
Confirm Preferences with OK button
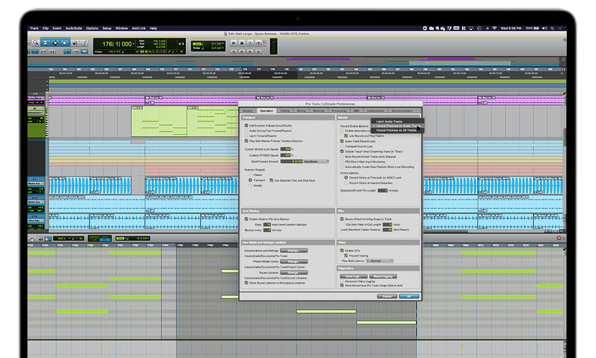pyautogui.click(x=409, y=297)
